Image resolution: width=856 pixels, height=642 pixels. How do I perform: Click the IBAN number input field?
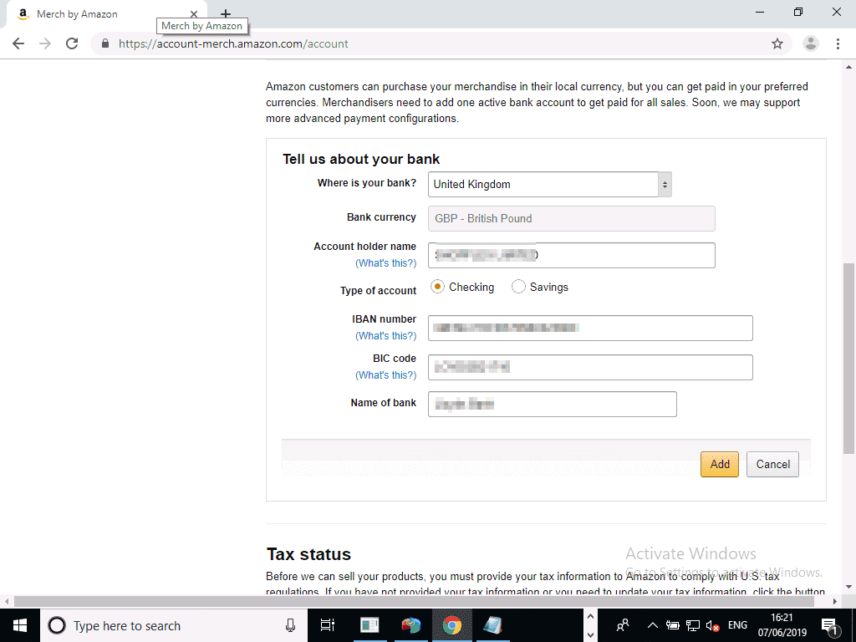pos(590,328)
